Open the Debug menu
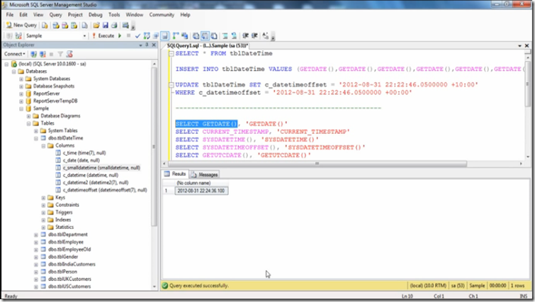Image resolution: width=535 pixels, height=302 pixels. point(96,15)
